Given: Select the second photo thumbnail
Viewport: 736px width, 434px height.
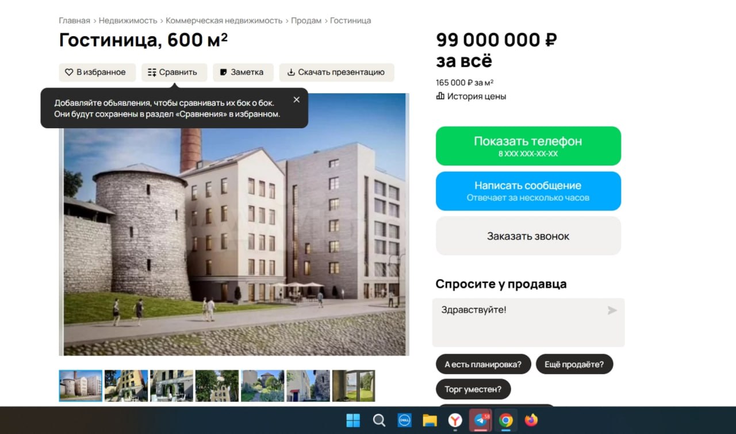Looking at the screenshot, I should coord(126,386).
